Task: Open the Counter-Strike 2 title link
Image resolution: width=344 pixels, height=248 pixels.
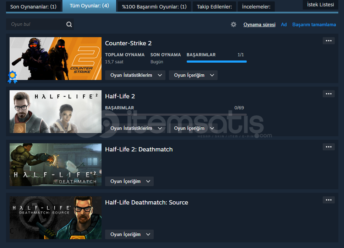Action: [129, 43]
